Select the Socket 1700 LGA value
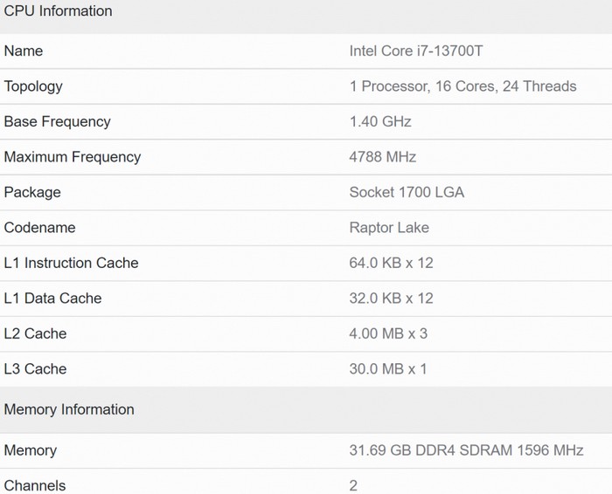Image resolution: width=612 pixels, height=494 pixels. (407, 192)
